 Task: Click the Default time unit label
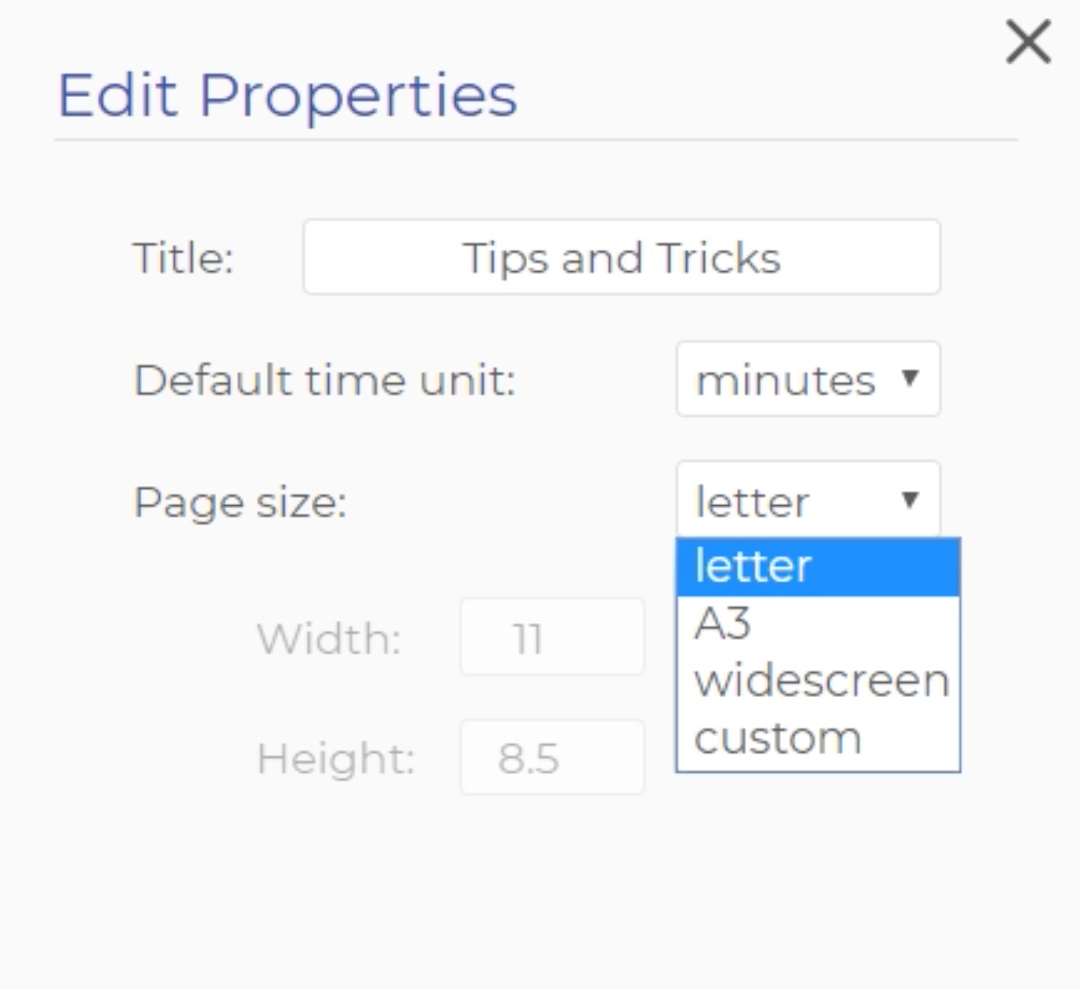click(x=324, y=379)
